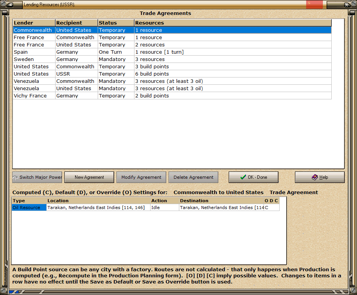Create a New Agreement
Viewport: 357px width, 295px height.
point(89,177)
